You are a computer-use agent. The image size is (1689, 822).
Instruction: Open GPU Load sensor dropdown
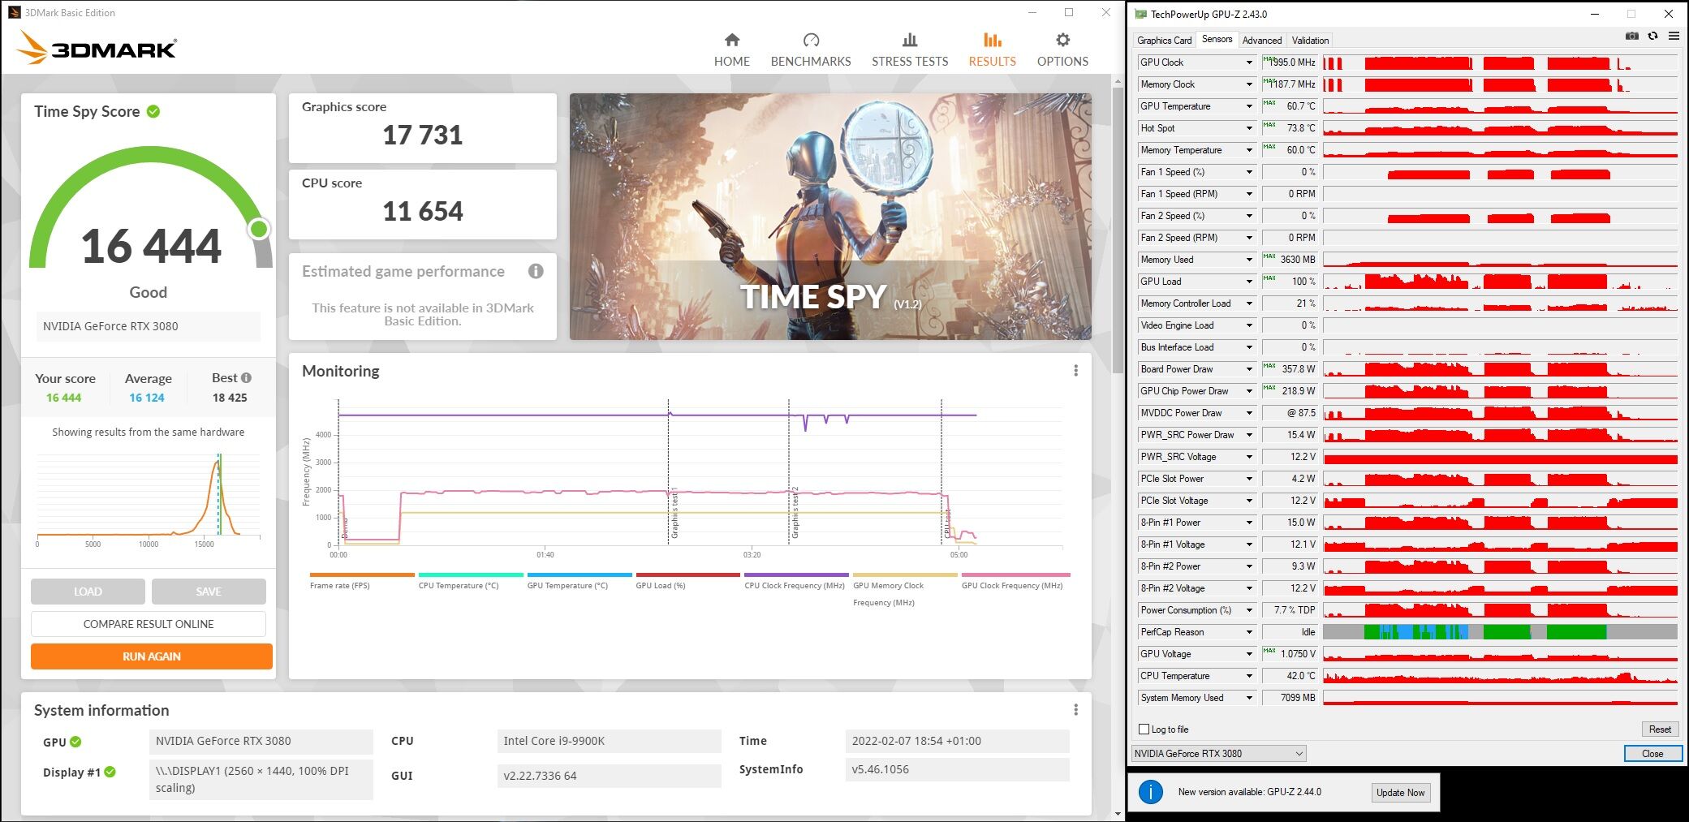coord(1249,282)
